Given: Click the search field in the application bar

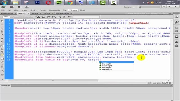Looking at the screenshot, I should pos(149,7).
